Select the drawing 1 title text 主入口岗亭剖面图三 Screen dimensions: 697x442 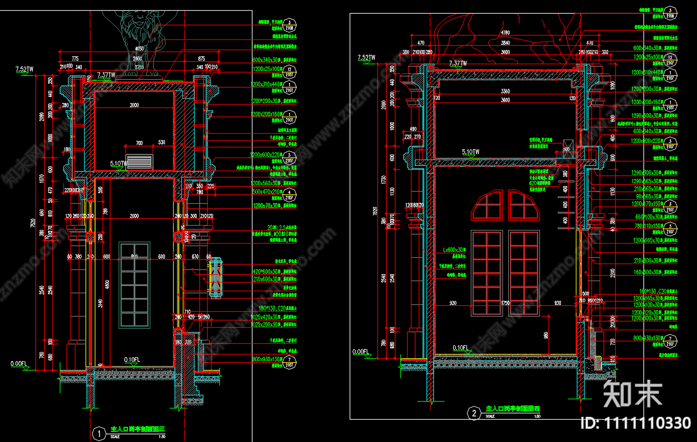tap(138, 429)
